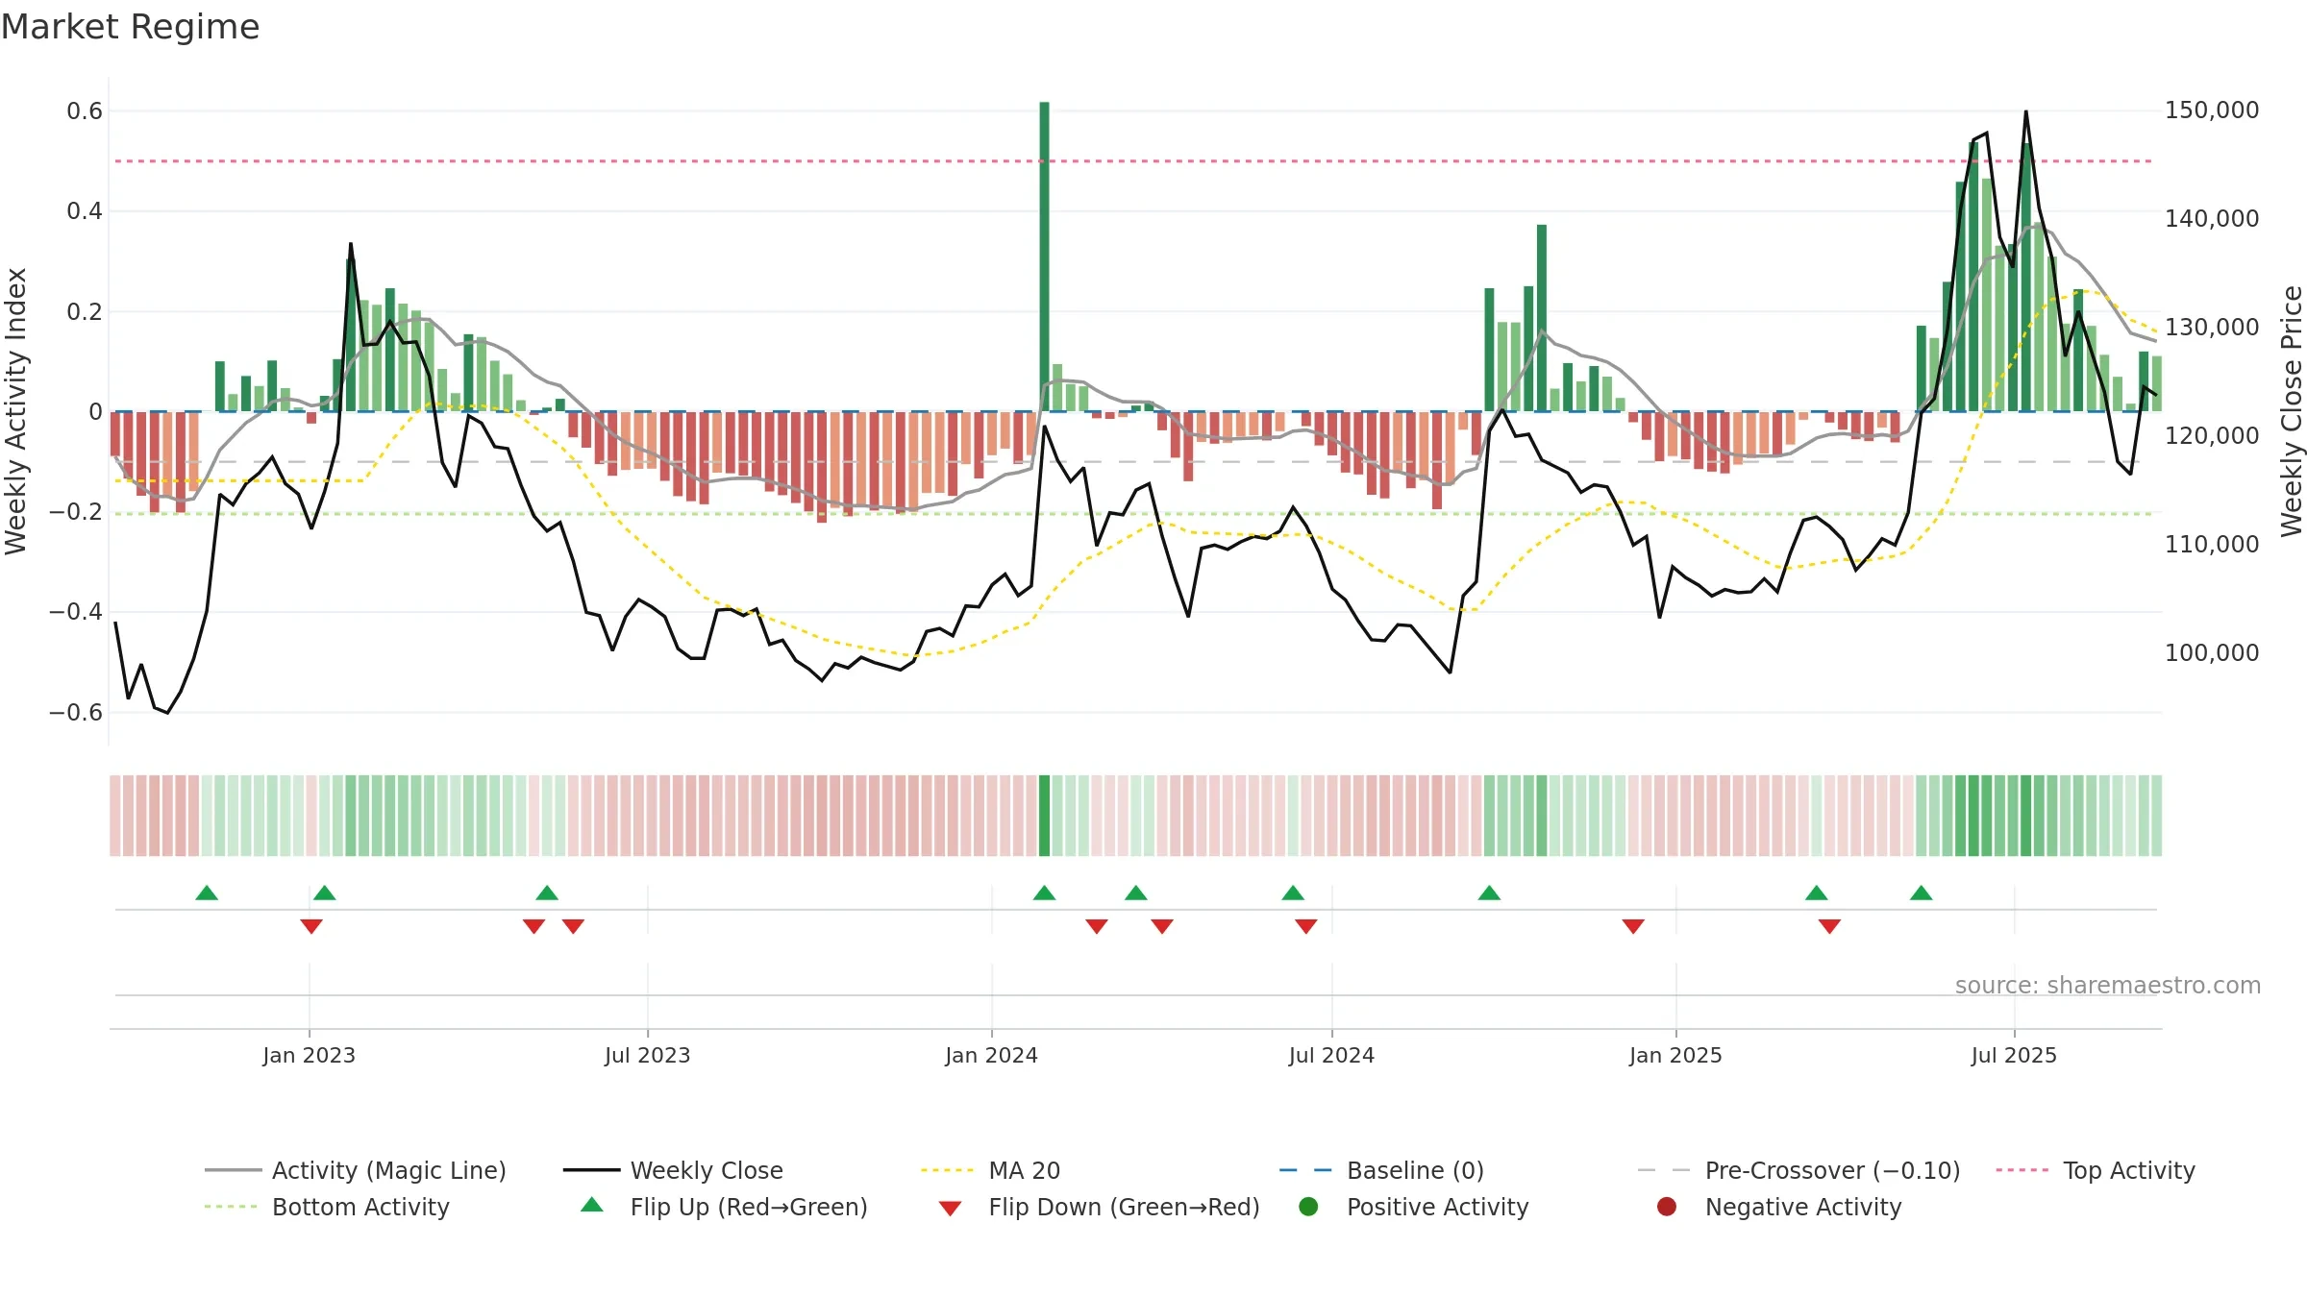Click the green Flip Up legend triangle

592,1205
